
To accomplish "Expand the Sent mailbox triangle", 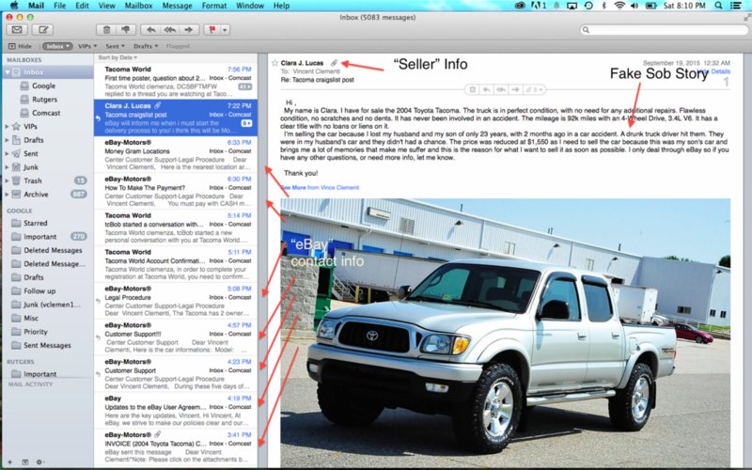I will click(x=7, y=153).
